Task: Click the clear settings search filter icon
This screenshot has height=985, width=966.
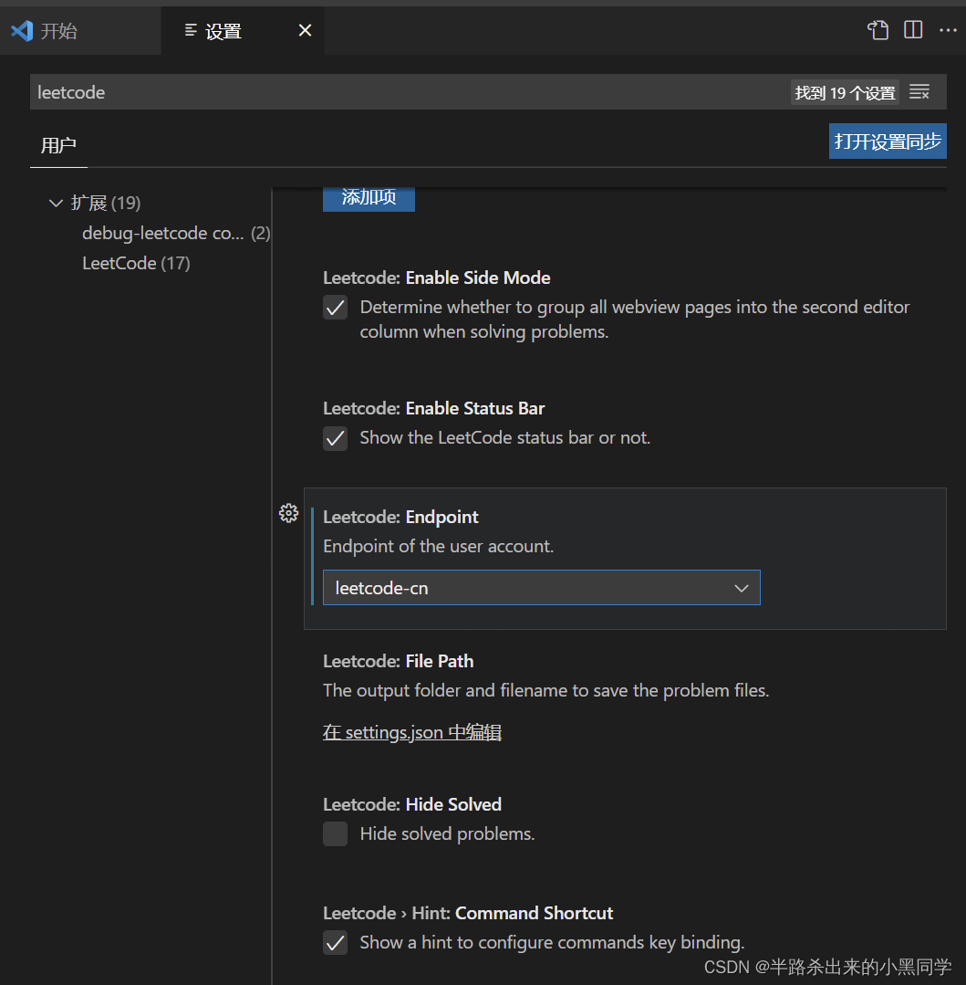Action: 919,91
